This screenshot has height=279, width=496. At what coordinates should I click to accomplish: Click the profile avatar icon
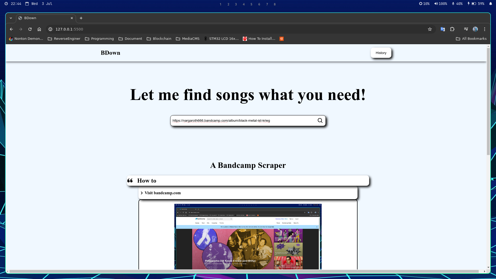coord(476,29)
